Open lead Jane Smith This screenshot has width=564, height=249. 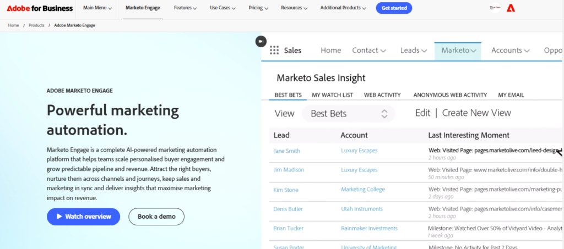(x=286, y=151)
